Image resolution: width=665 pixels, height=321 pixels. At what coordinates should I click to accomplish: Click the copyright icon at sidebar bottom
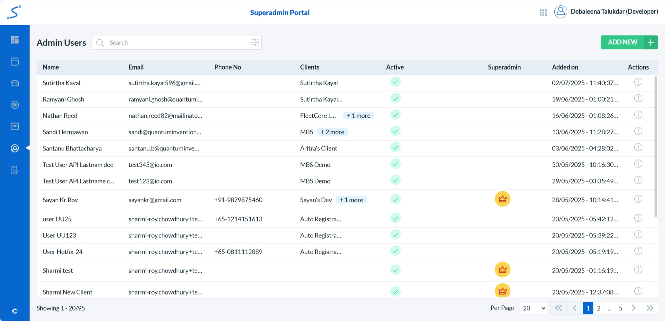(x=15, y=311)
